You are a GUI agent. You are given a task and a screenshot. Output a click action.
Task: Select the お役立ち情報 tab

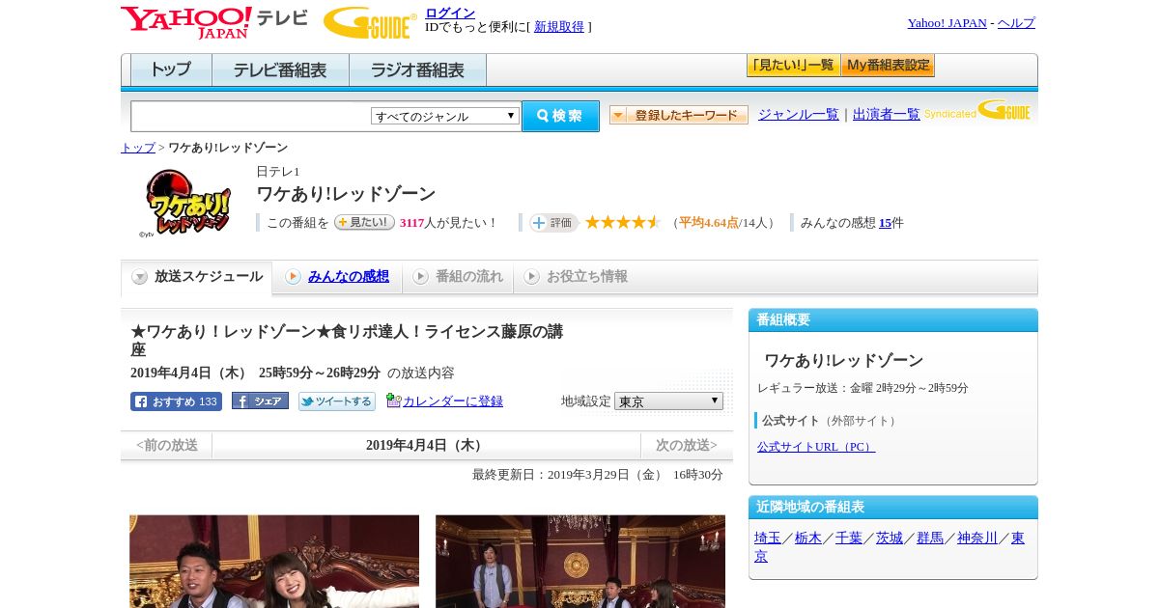point(576,277)
